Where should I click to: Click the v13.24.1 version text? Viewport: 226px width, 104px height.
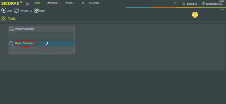click(x=222, y=1)
